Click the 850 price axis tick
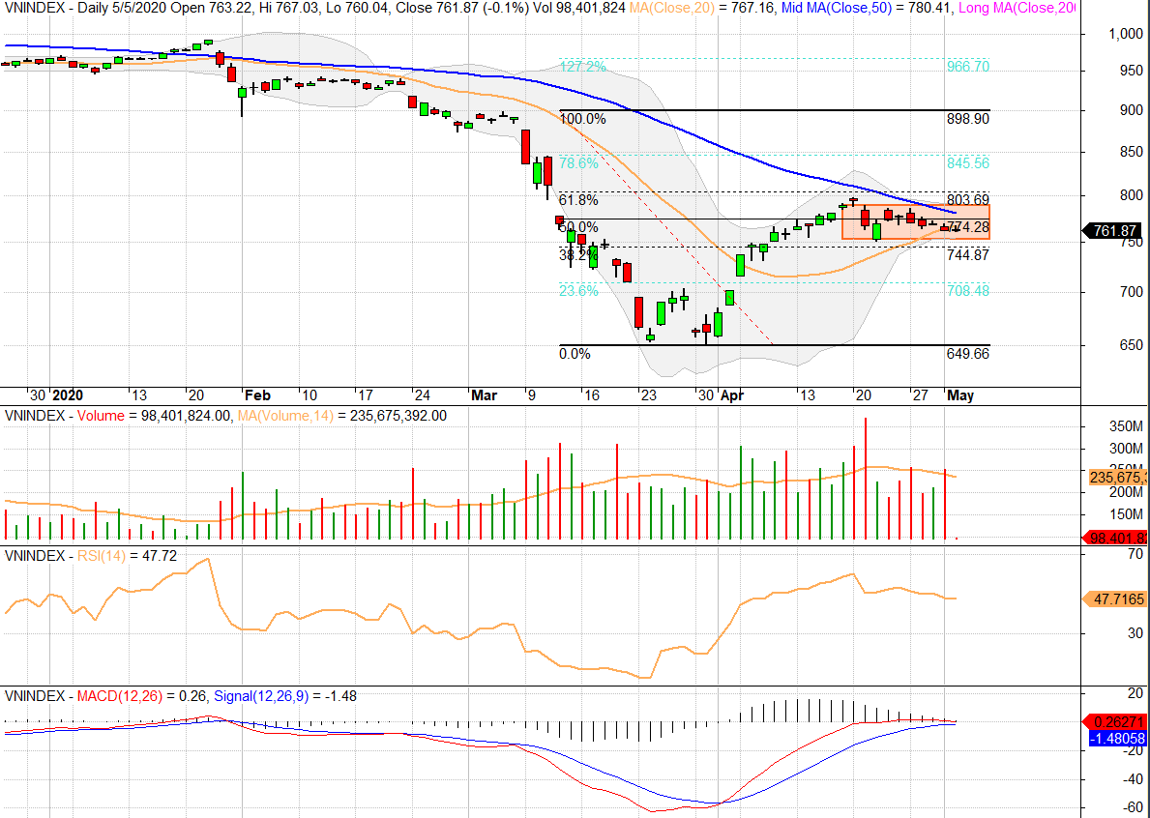The width and height of the screenshot is (1150, 818). coord(1131,153)
